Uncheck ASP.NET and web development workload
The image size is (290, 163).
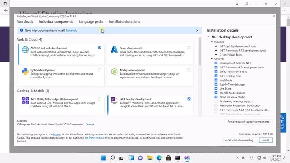(x=100, y=48)
